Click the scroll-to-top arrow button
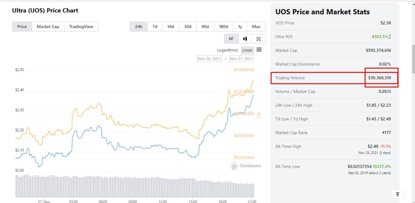The height and width of the screenshot is (203, 415). pyautogui.click(x=397, y=194)
